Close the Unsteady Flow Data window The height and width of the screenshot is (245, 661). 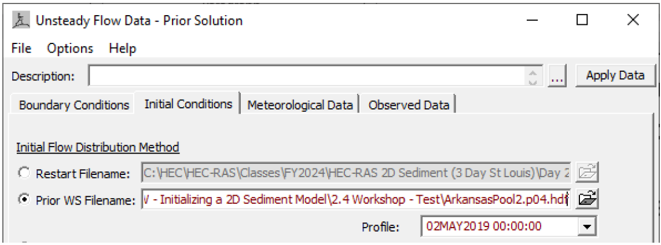(x=633, y=20)
